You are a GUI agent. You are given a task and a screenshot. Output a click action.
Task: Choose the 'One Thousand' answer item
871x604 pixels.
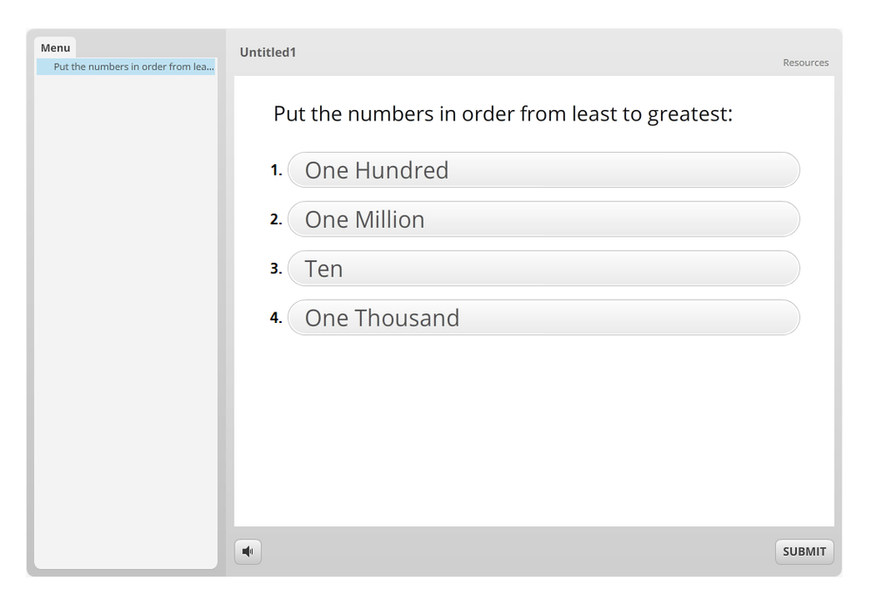tap(543, 318)
